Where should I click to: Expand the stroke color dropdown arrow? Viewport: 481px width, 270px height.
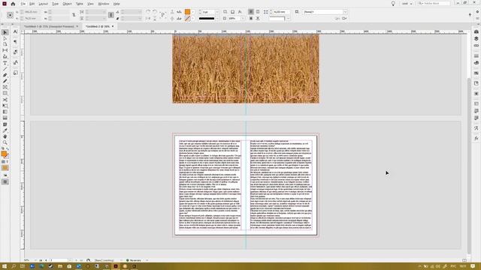193,19
